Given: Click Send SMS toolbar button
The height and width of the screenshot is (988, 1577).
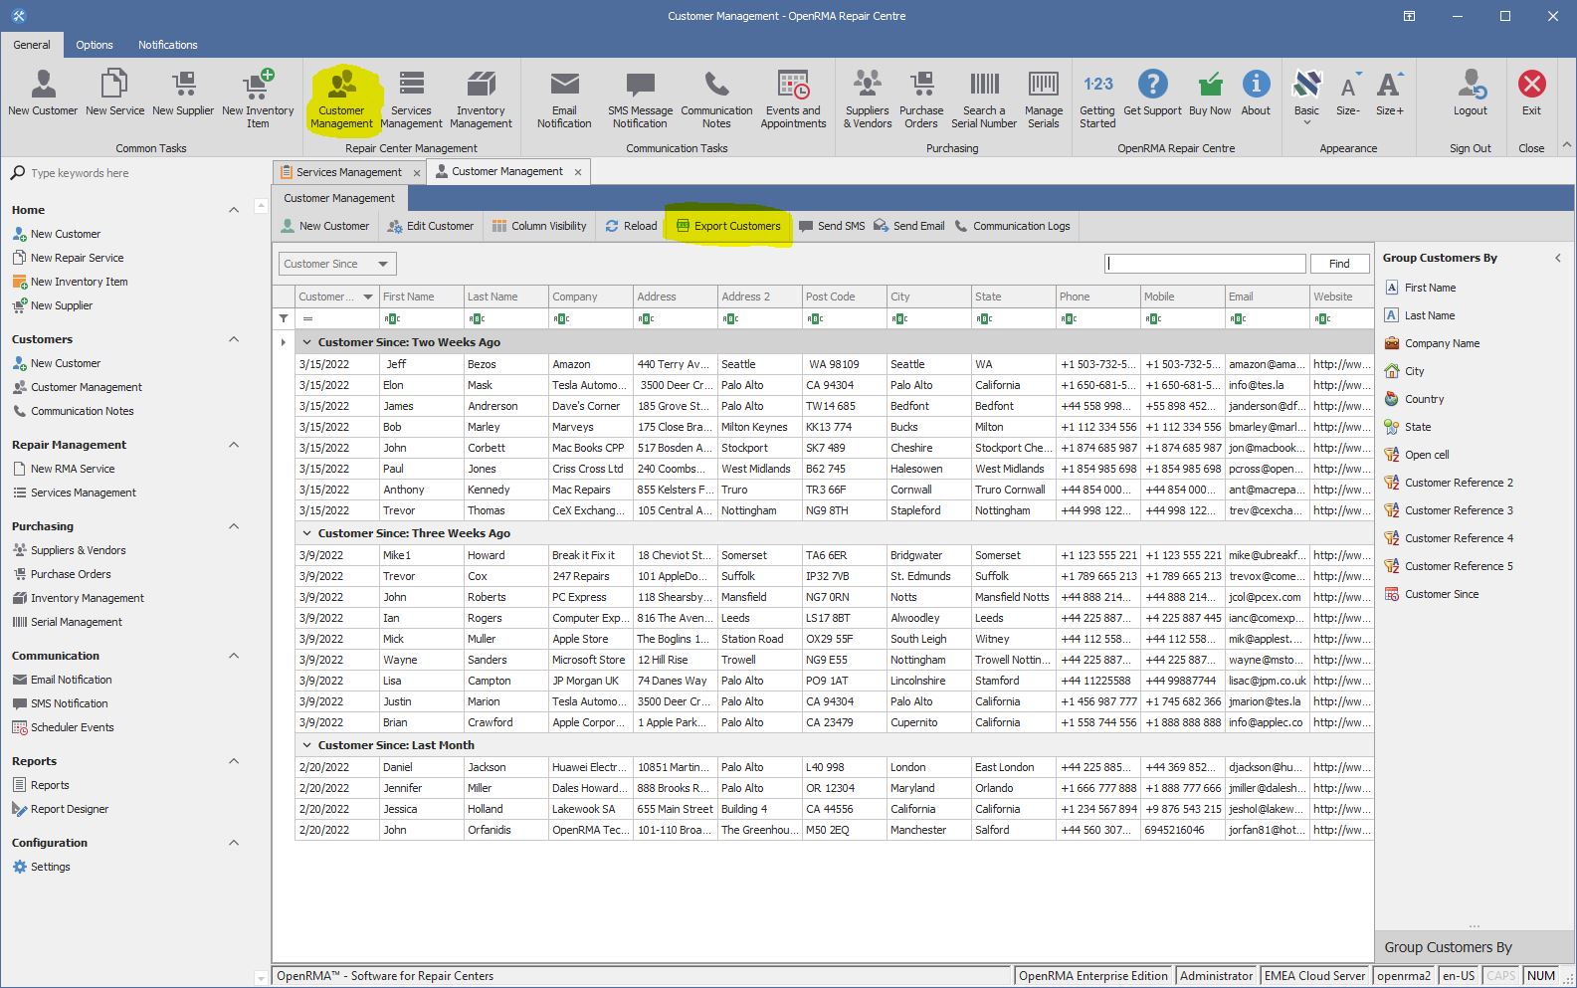Looking at the screenshot, I should tap(832, 226).
